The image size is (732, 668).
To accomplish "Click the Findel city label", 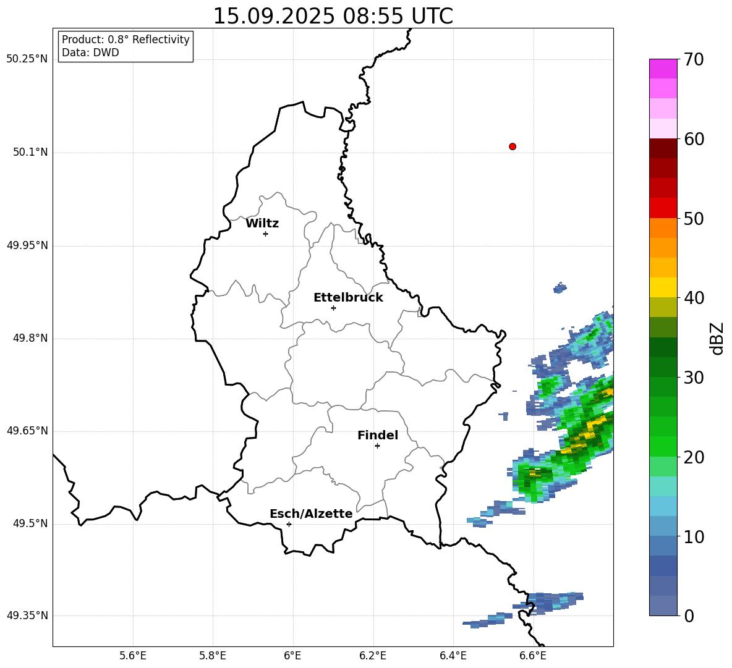I will pyautogui.click(x=378, y=435).
